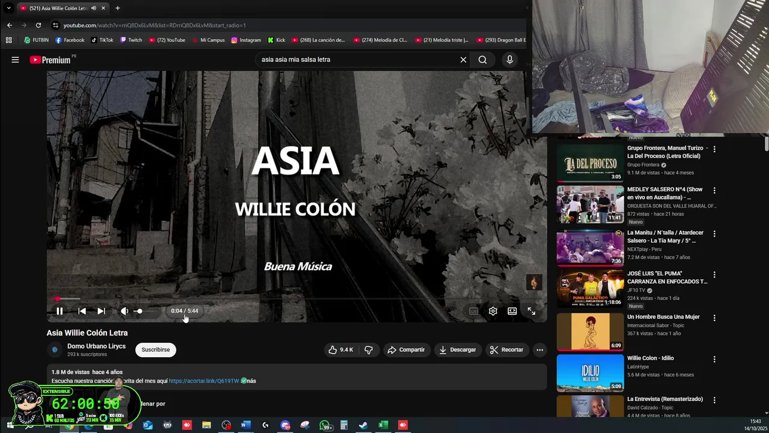Open the acortar.link/Q619TW link in description
The width and height of the screenshot is (769, 433).
pyautogui.click(x=204, y=381)
